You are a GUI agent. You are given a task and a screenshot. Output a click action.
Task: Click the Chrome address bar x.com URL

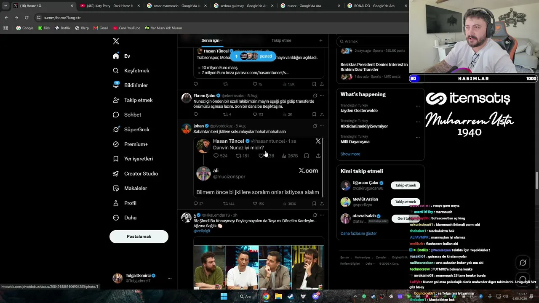pyautogui.click(x=62, y=18)
